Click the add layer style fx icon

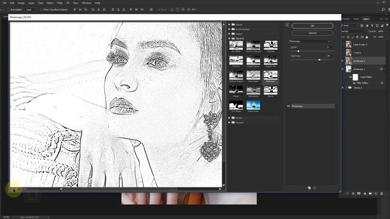[x=353, y=193]
